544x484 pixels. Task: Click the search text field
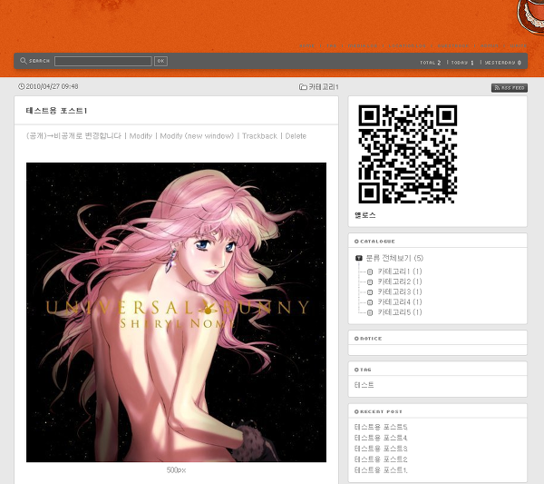(103, 61)
